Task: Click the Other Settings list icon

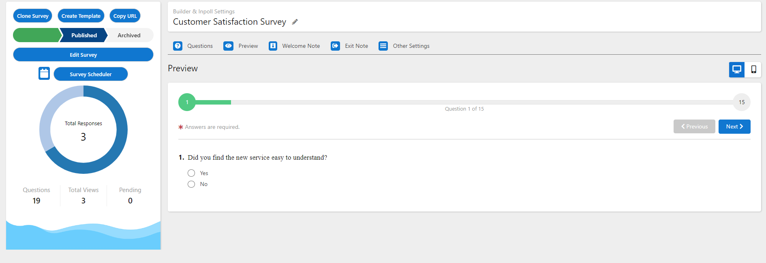Action: tap(383, 46)
